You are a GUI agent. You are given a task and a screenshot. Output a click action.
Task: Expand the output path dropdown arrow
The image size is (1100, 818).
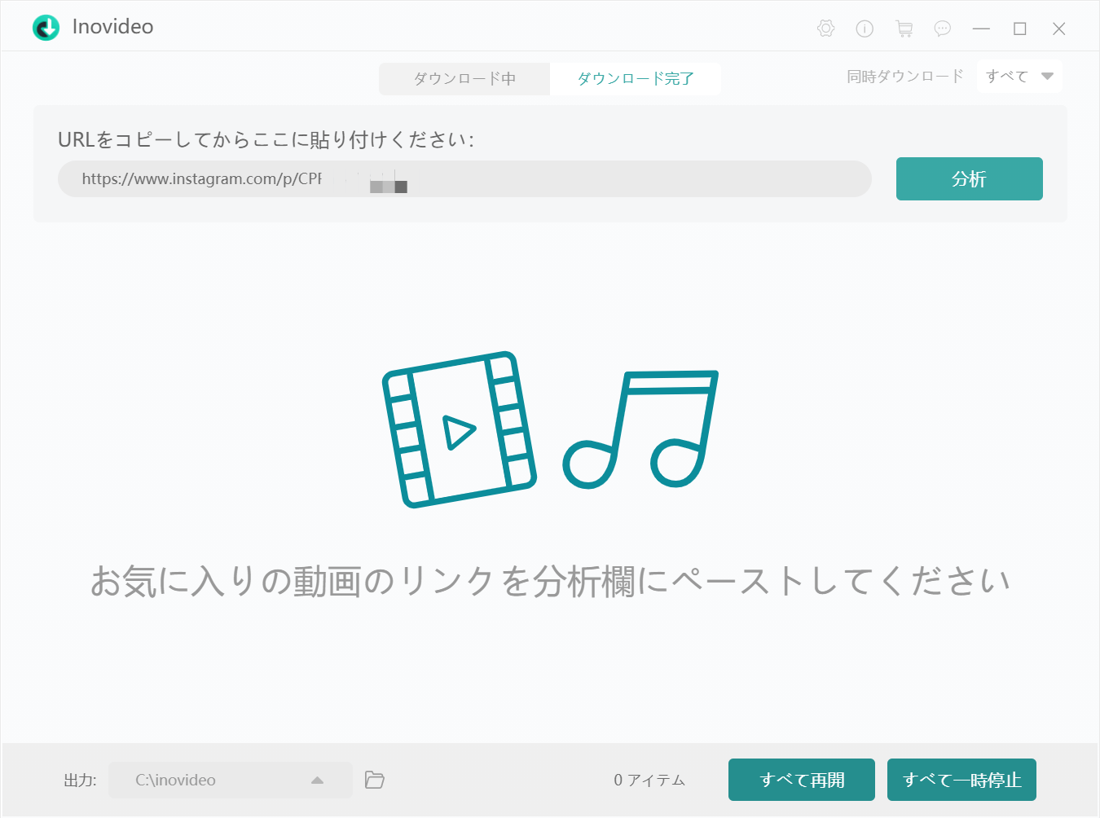(317, 780)
